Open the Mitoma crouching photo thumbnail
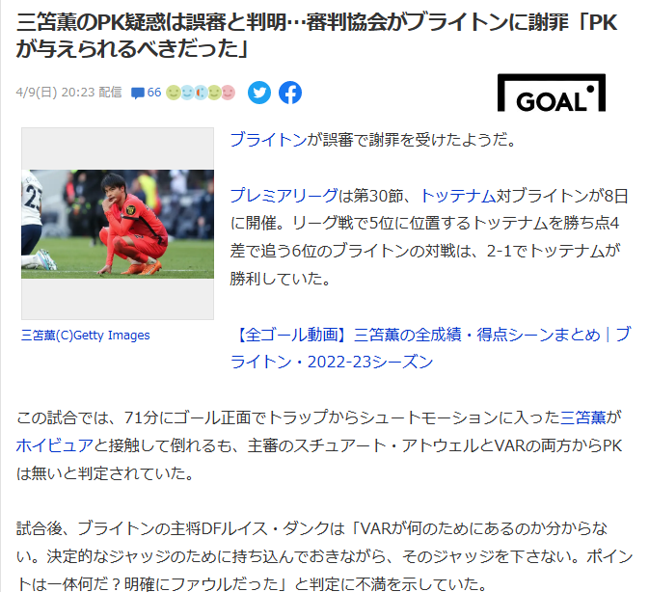 coord(118,224)
